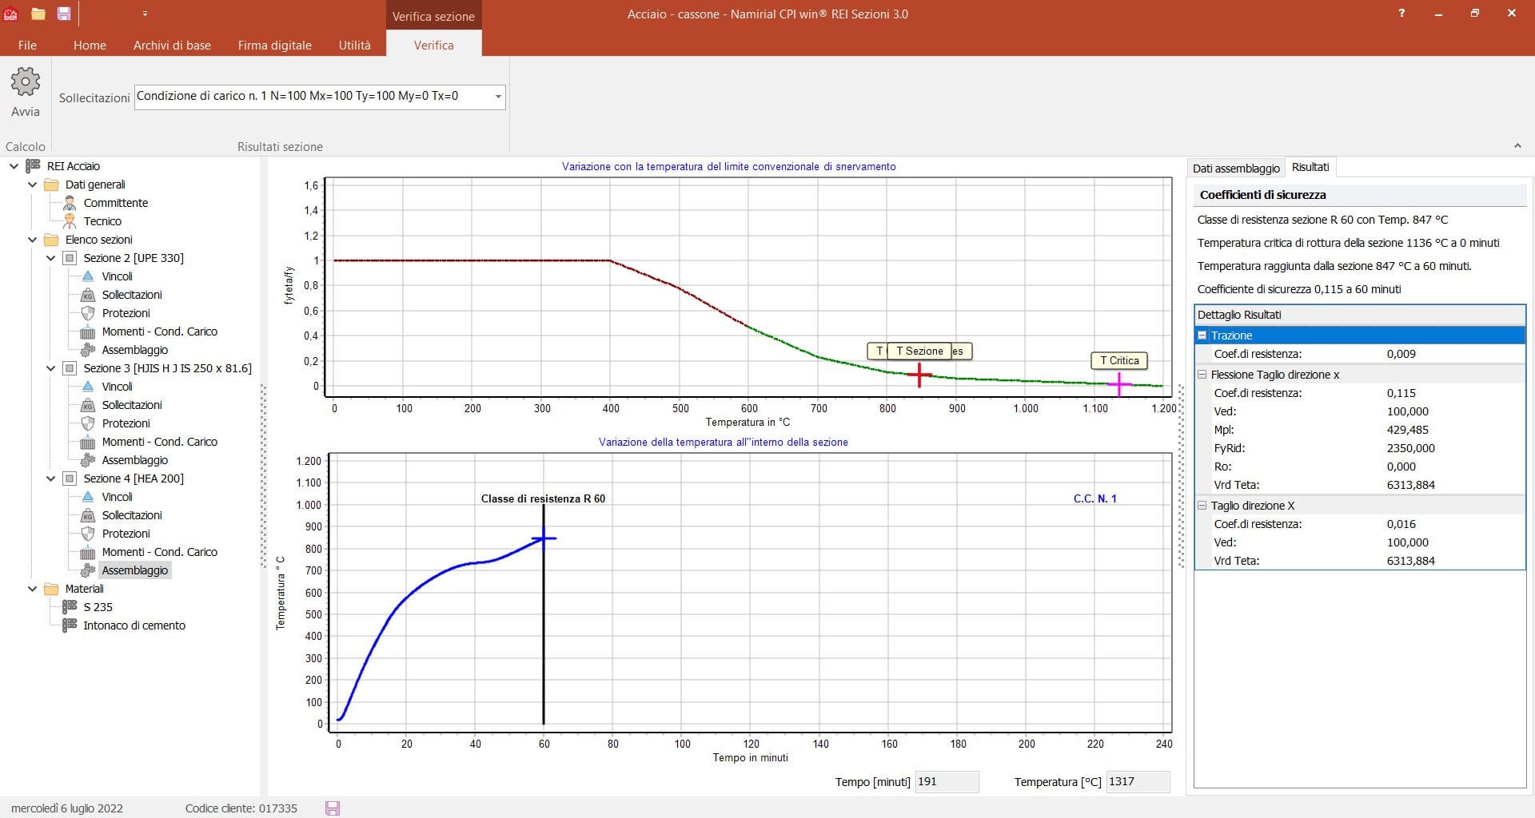
Task: Collapse the Taglio direzione X group
Action: 1202,506
